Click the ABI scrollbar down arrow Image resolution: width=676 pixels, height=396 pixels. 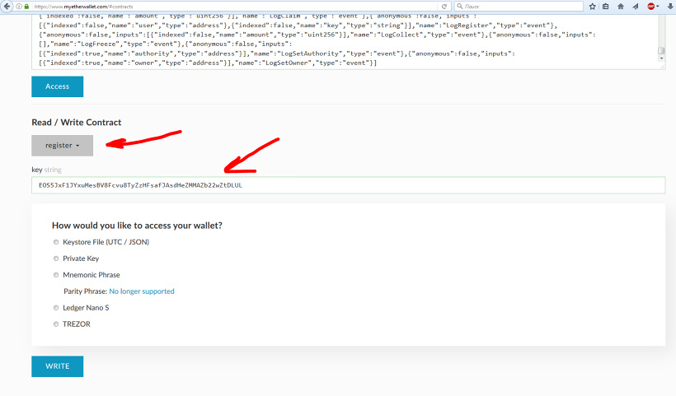click(661, 58)
